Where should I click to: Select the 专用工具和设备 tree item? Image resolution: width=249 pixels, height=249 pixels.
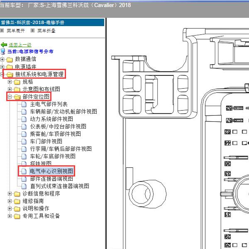[41, 216]
